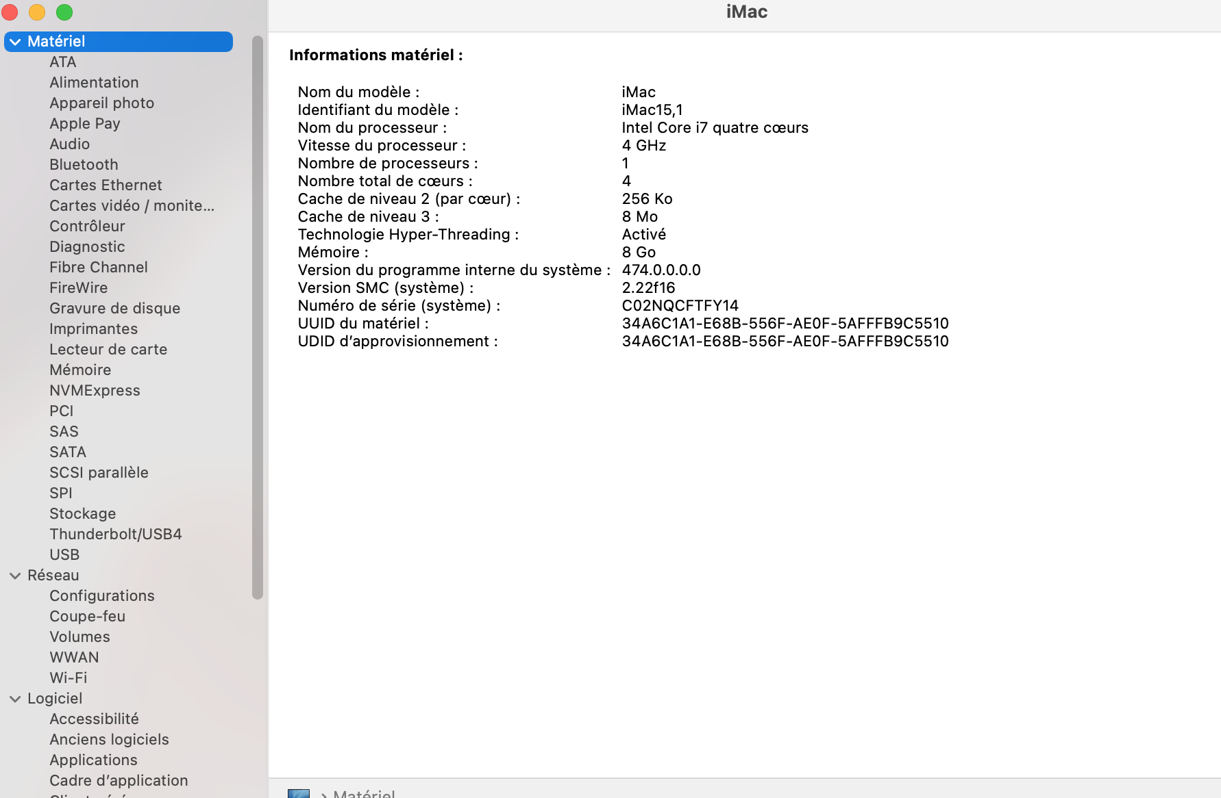The width and height of the screenshot is (1221, 798).
Task: Open NVMExpress entry
Action: (95, 391)
